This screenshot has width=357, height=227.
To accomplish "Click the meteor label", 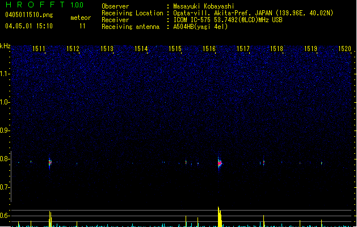I will point(81,18).
